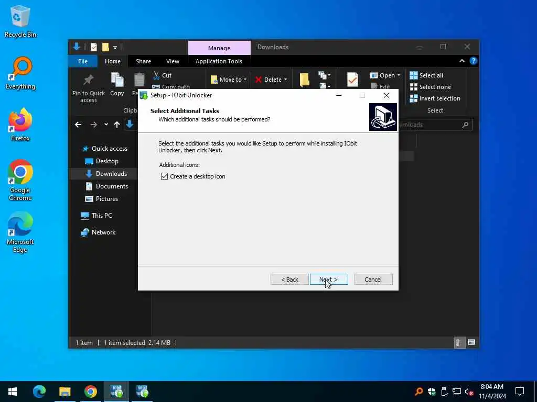Open the Google Chrome desktop shortcut
The image size is (537, 402).
pos(20,181)
